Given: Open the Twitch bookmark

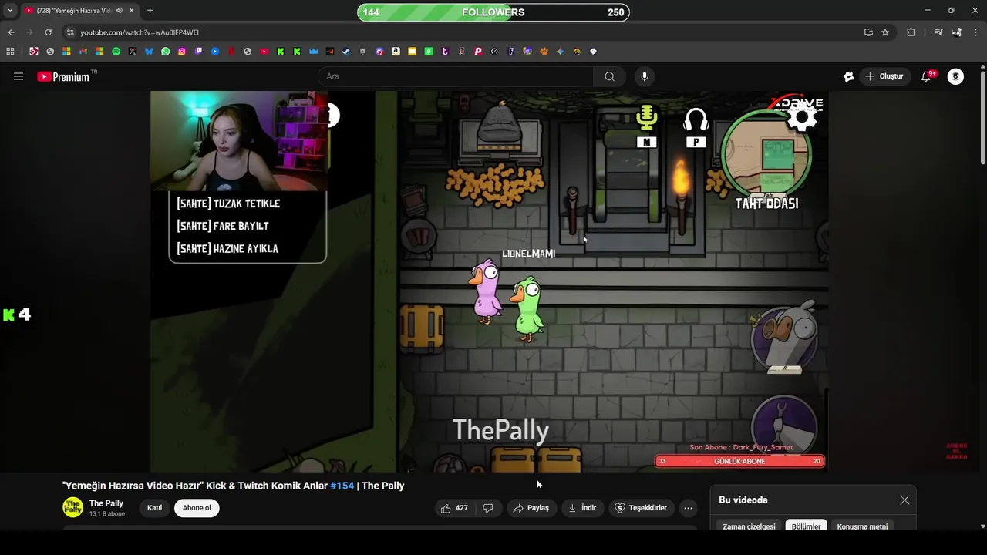Looking at the screenshot, I should tap(198, 52).
